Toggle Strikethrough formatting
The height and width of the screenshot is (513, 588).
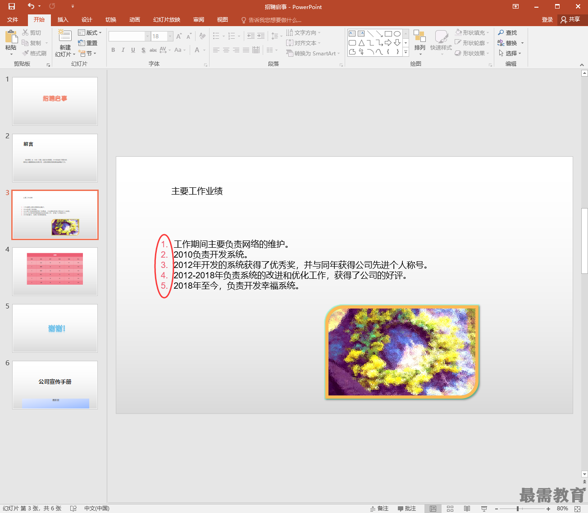153,50
